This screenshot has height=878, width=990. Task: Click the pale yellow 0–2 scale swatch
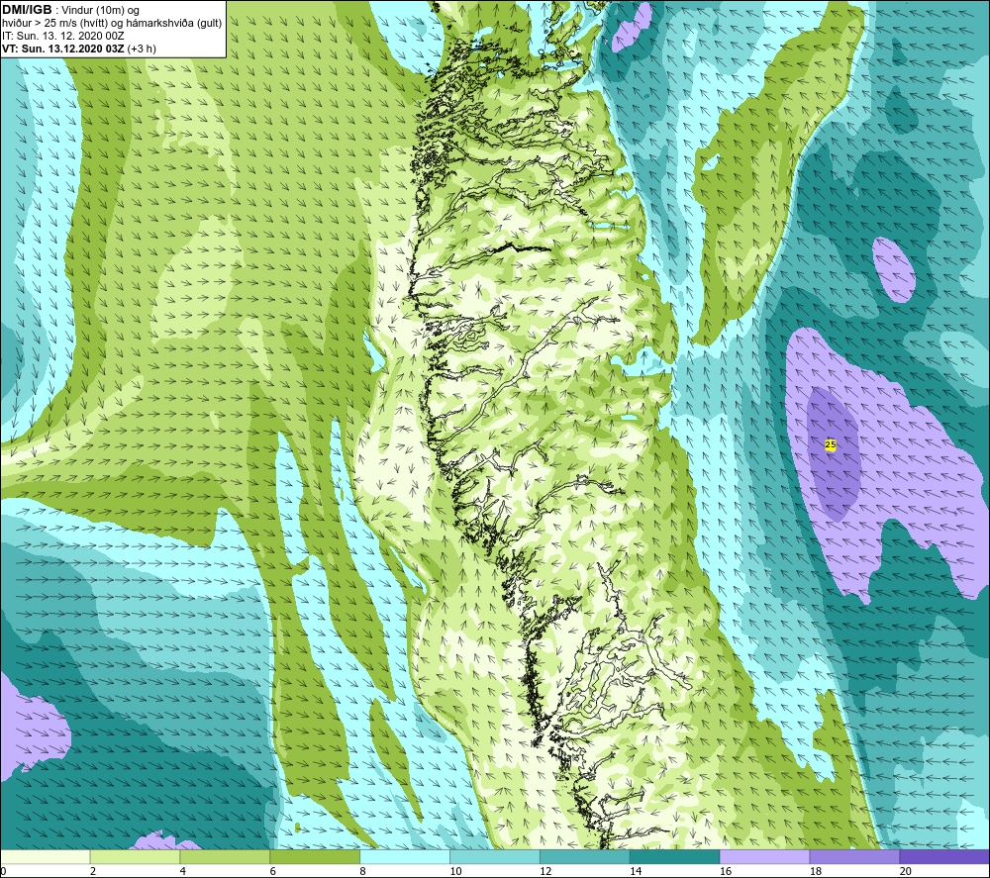coord(45,856)
